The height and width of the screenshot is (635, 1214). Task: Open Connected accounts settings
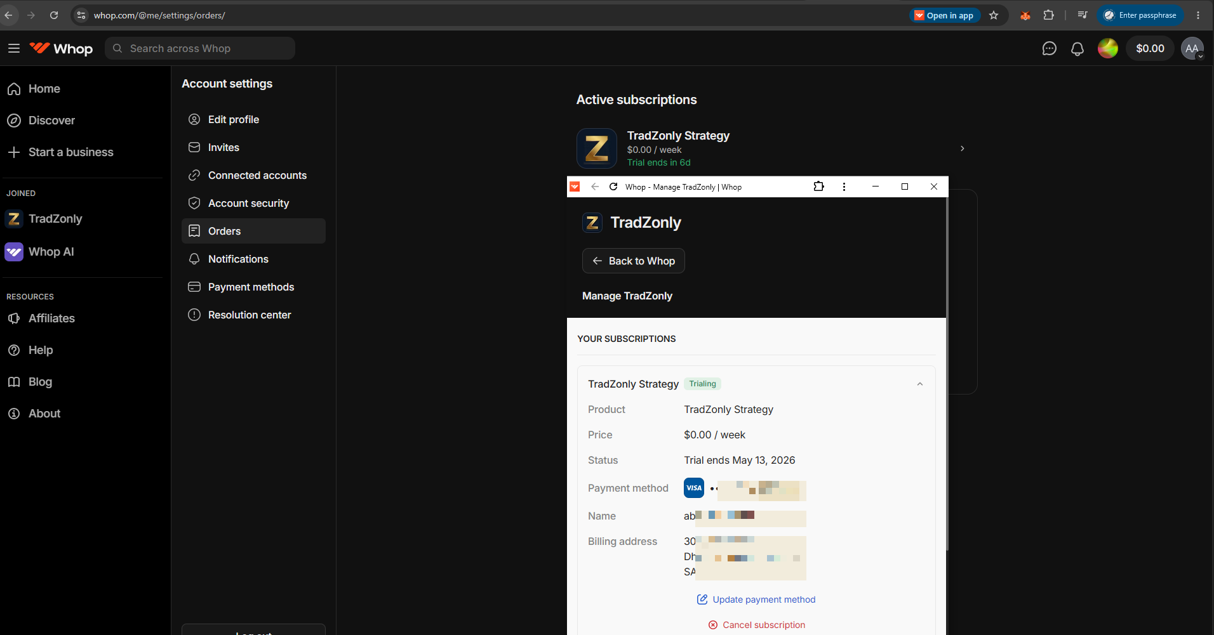[253, 175]
